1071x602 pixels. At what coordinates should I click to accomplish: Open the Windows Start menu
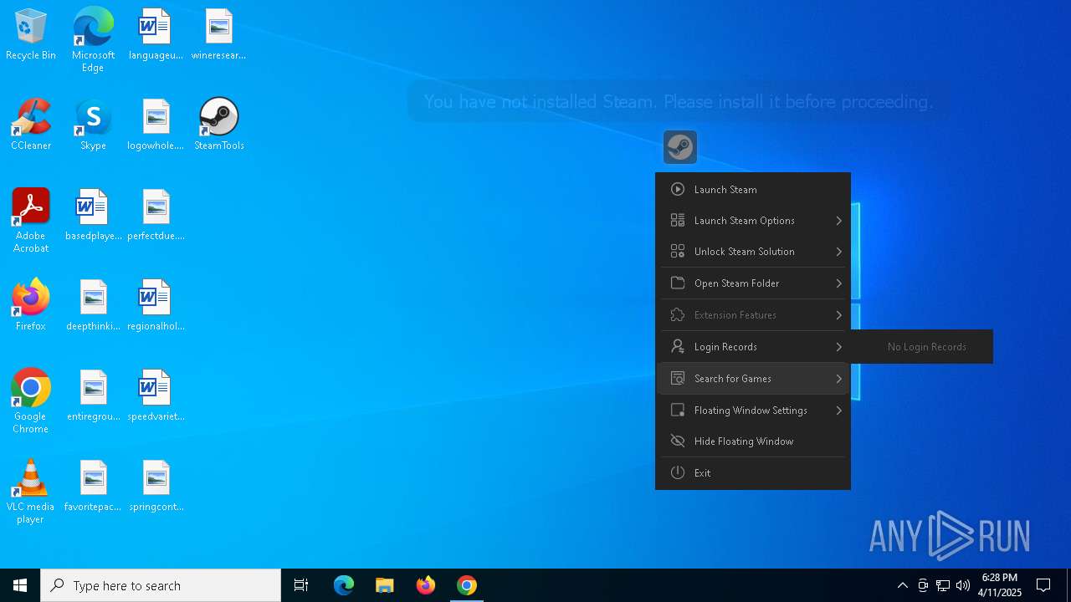20,585
